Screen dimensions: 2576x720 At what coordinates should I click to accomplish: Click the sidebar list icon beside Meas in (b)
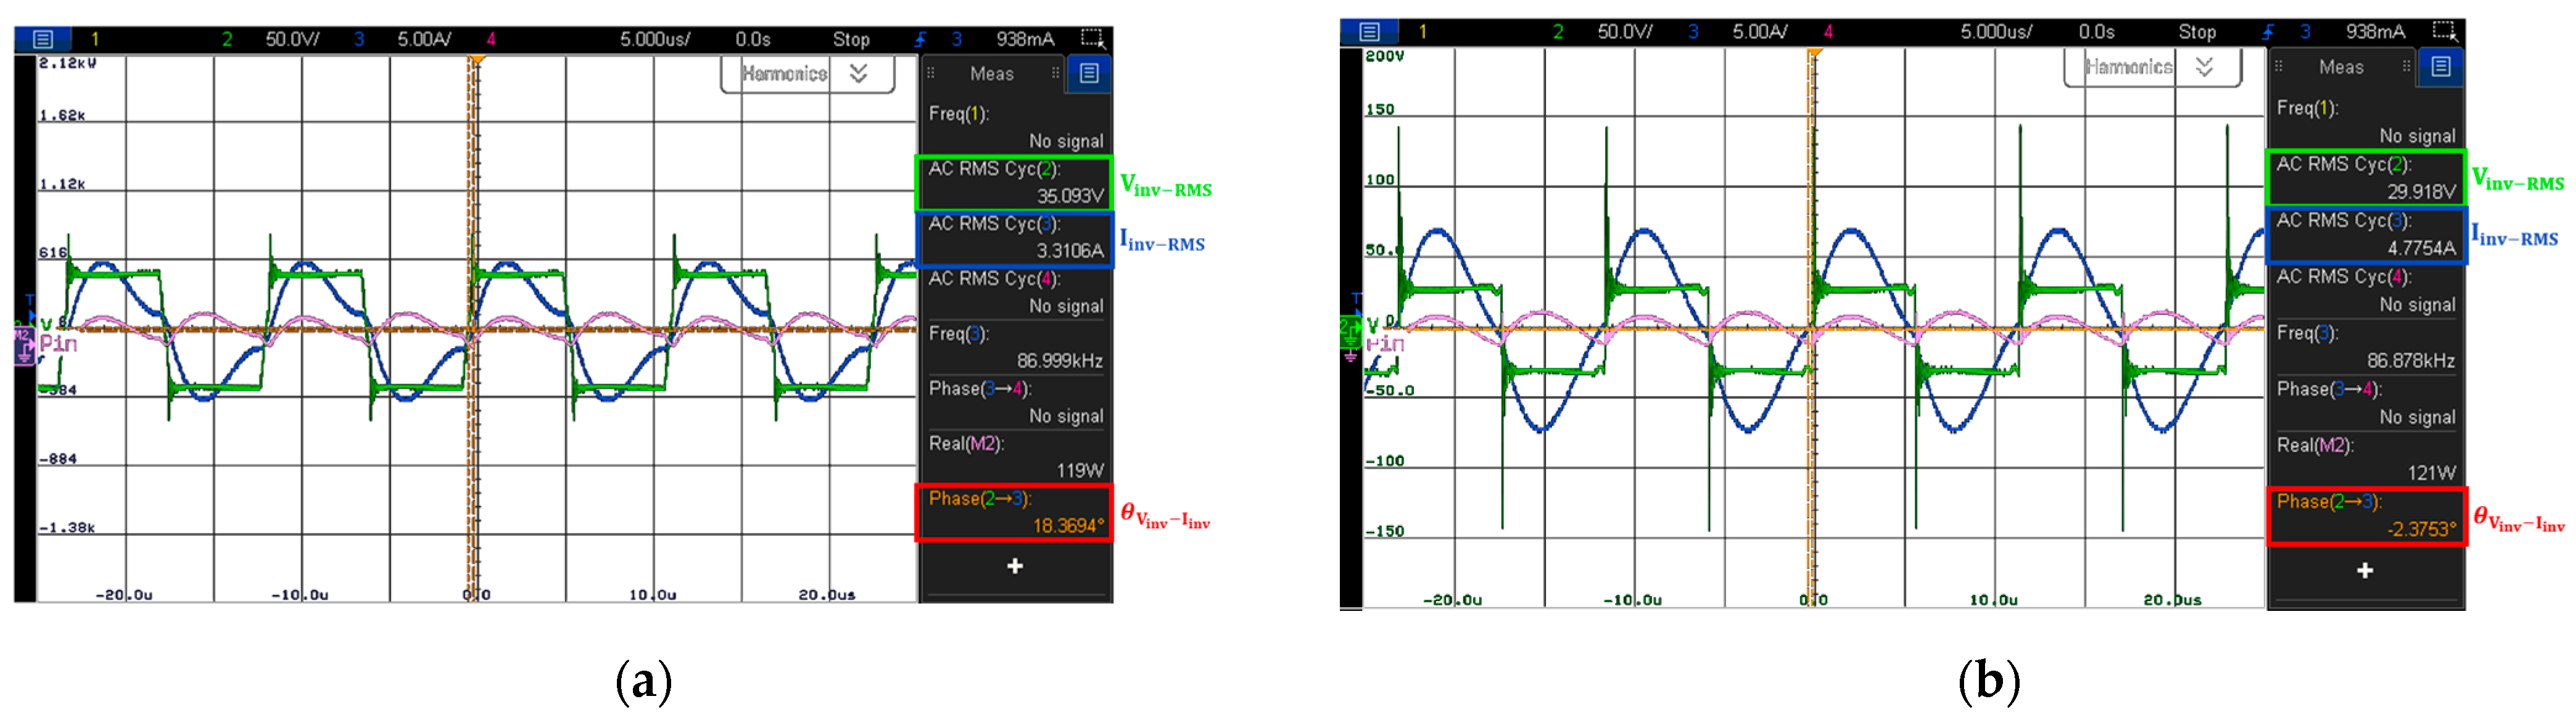2440,67
